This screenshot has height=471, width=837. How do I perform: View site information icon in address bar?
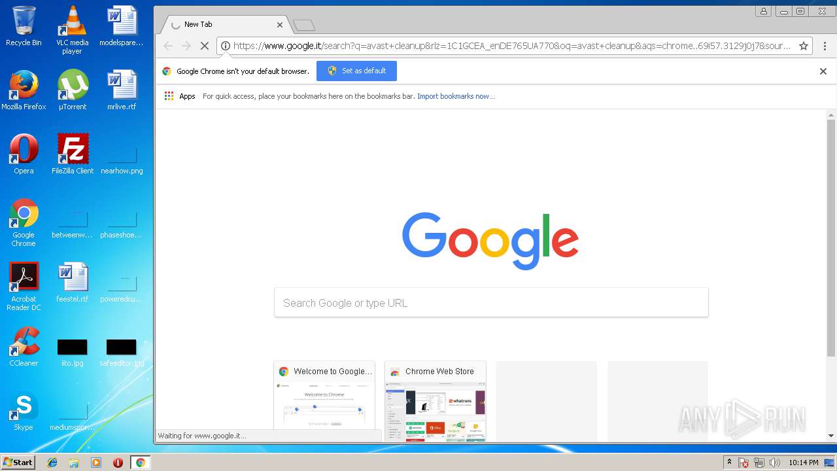tap(225, 46)
